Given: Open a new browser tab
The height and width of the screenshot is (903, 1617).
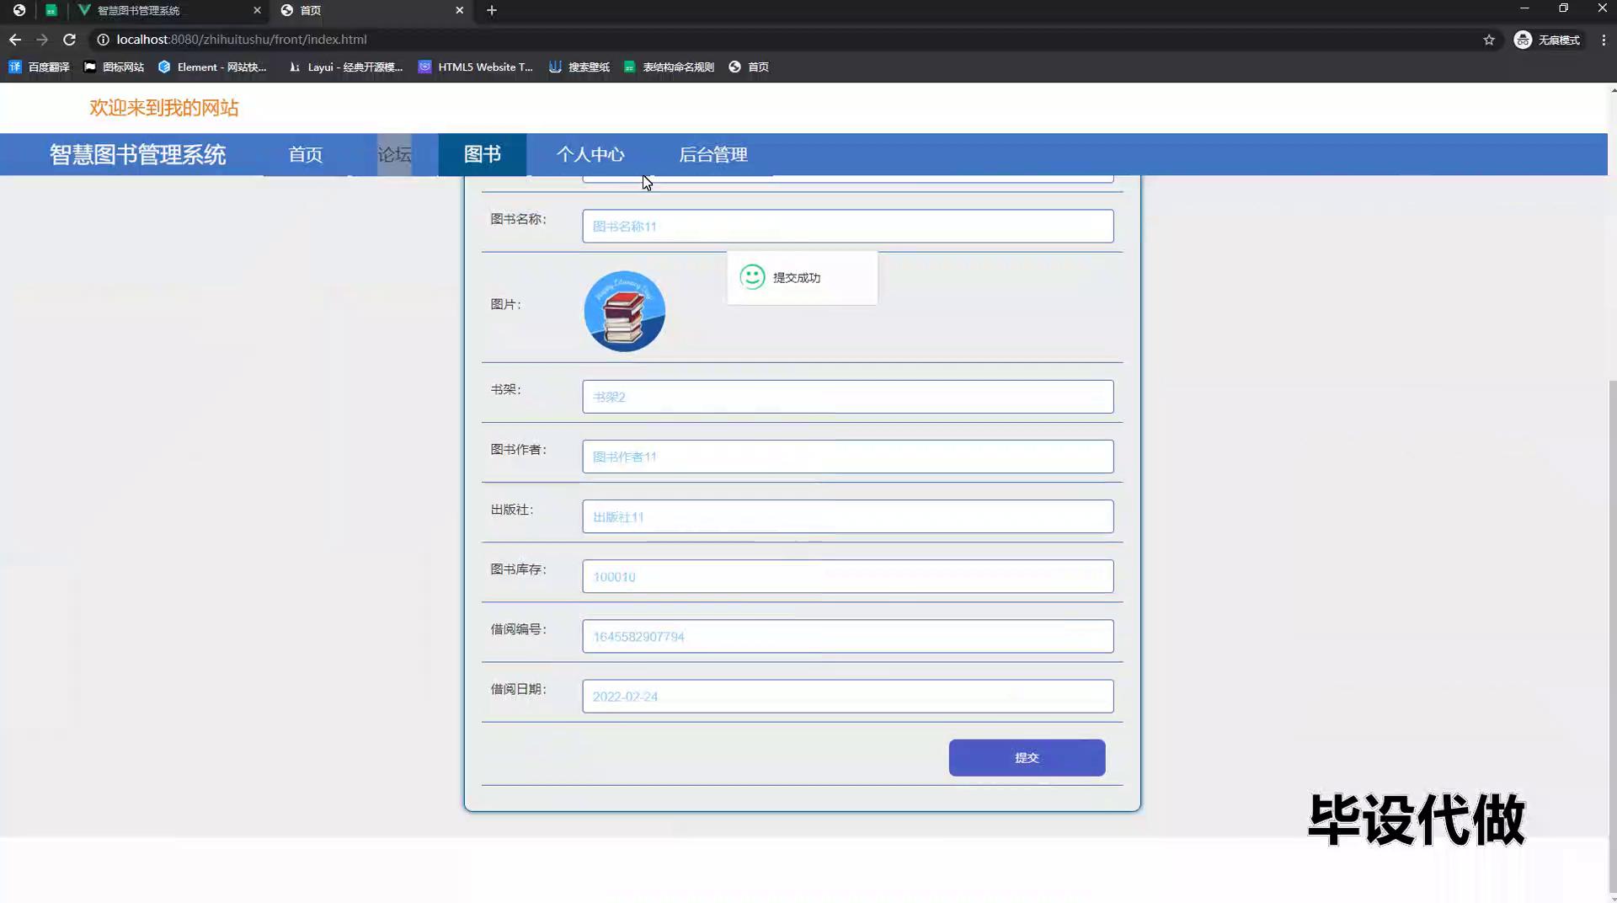Looking at the screenshot, I should [492, 10].
